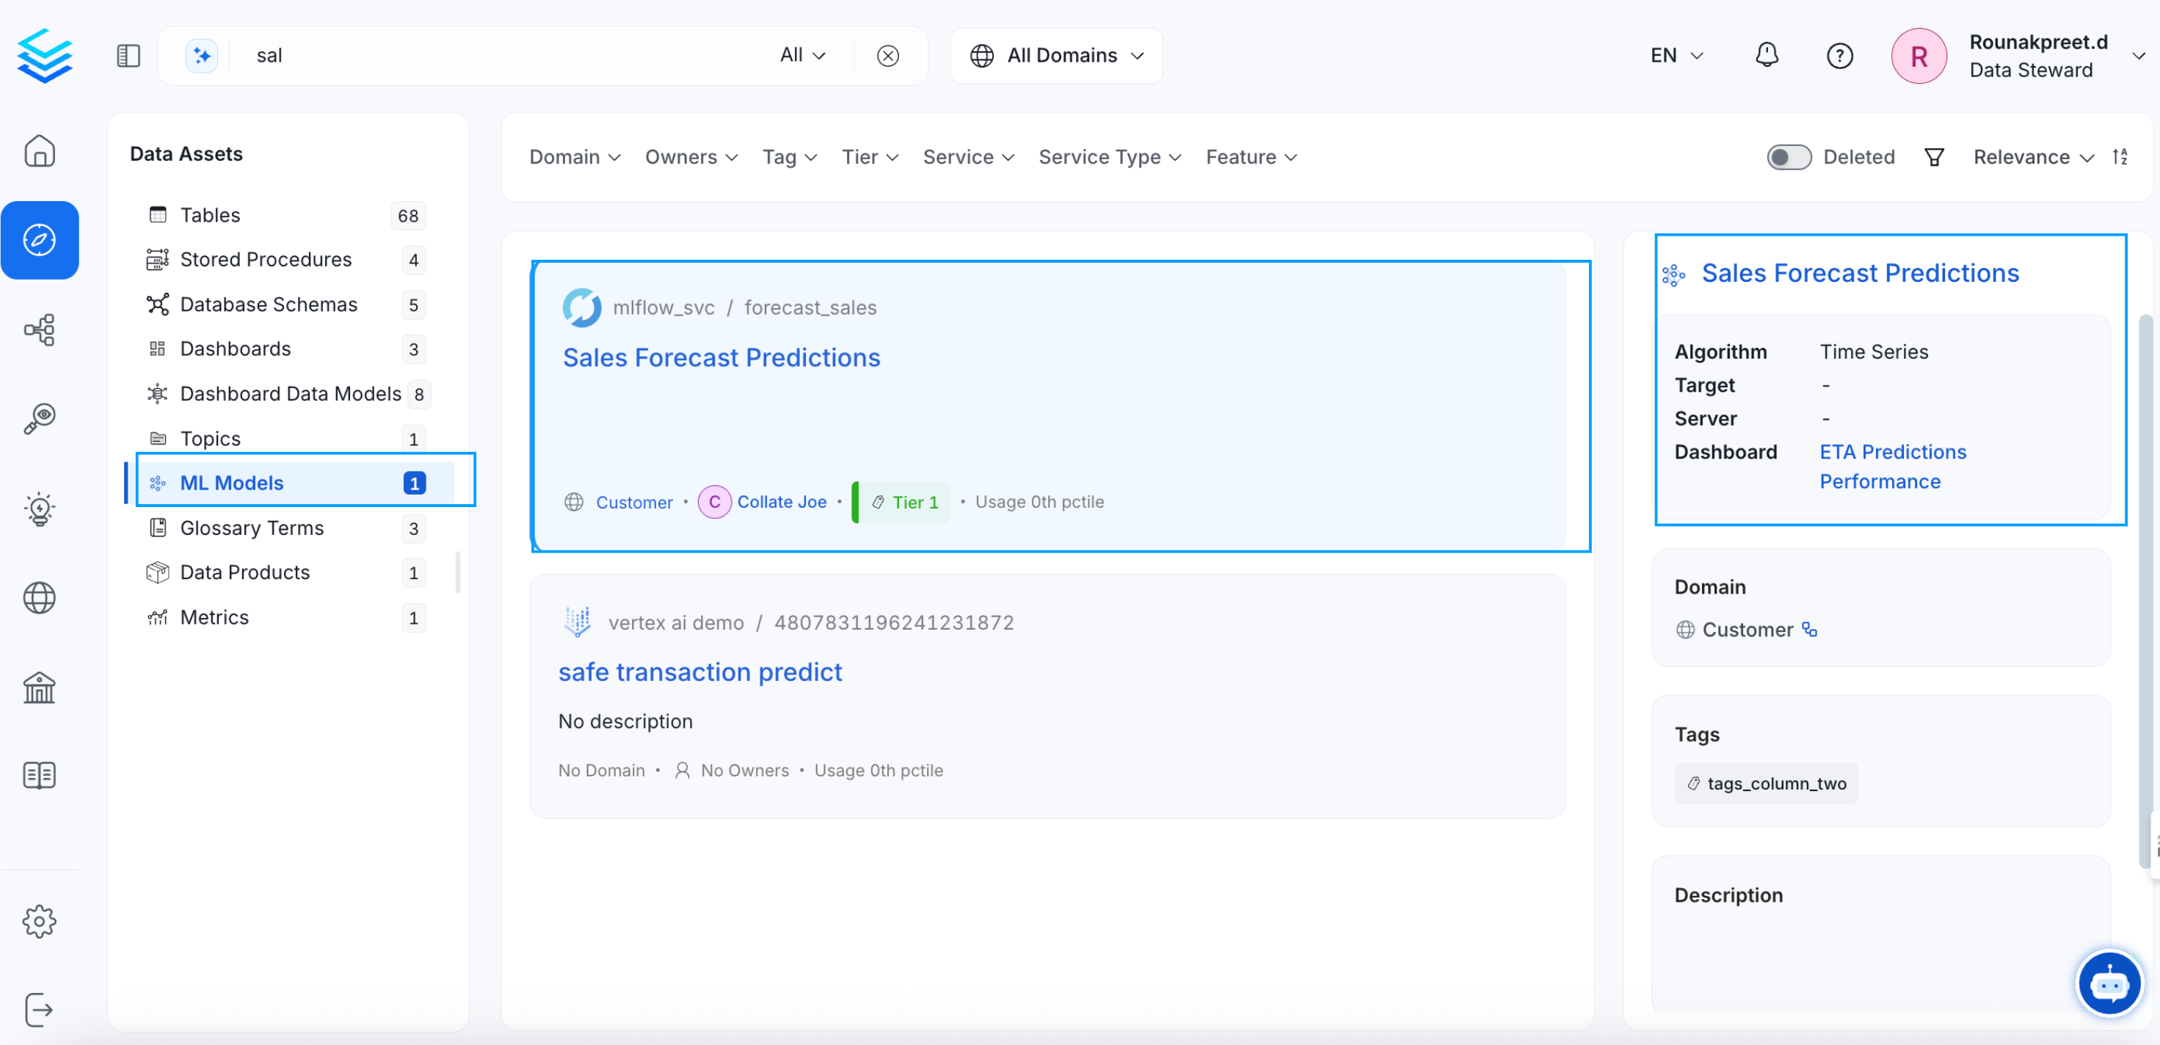Screen dimensions: 2160x1045
Task: Open the Glossary book icon
Action: click(40, 775)
